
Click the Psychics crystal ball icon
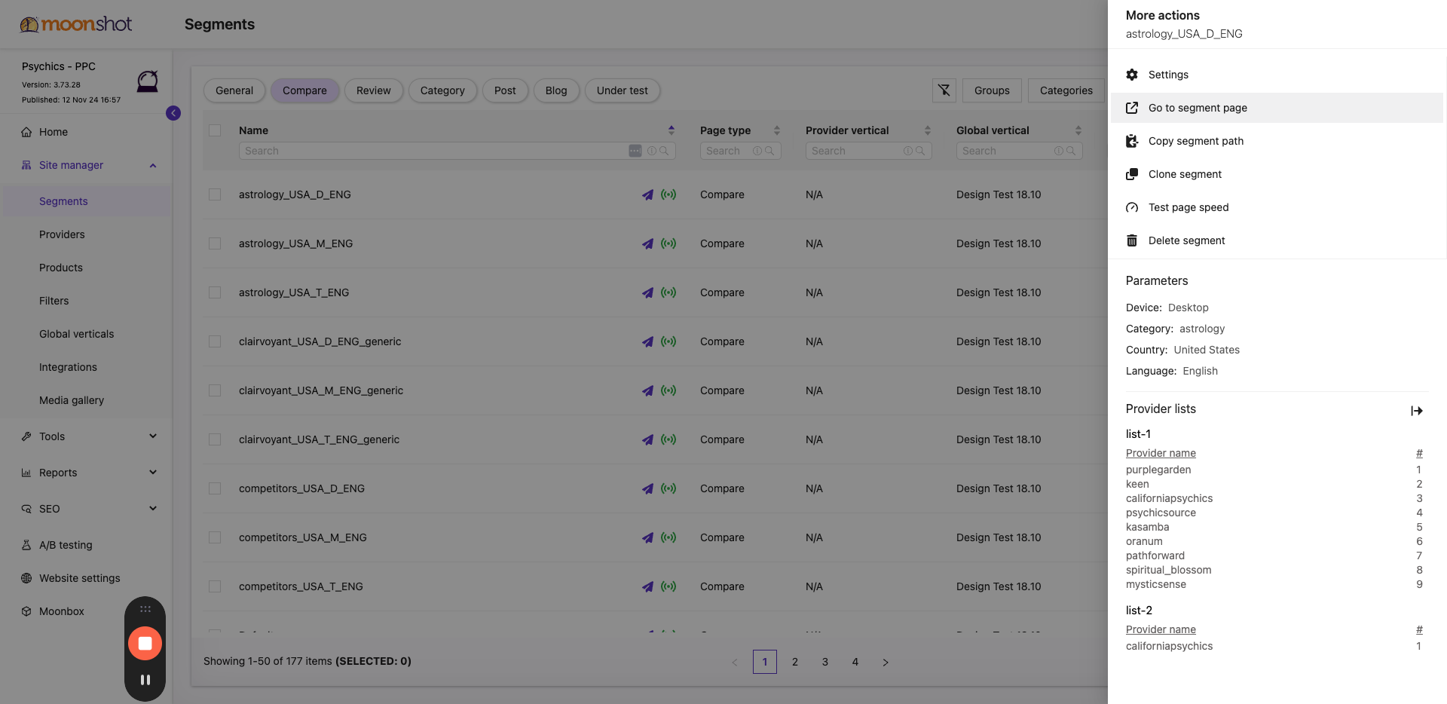(x=148, y=81)
